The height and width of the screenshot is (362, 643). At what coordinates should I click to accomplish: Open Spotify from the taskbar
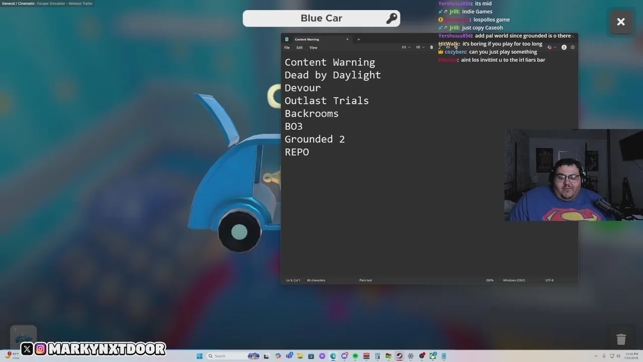[x=355, y=356]
